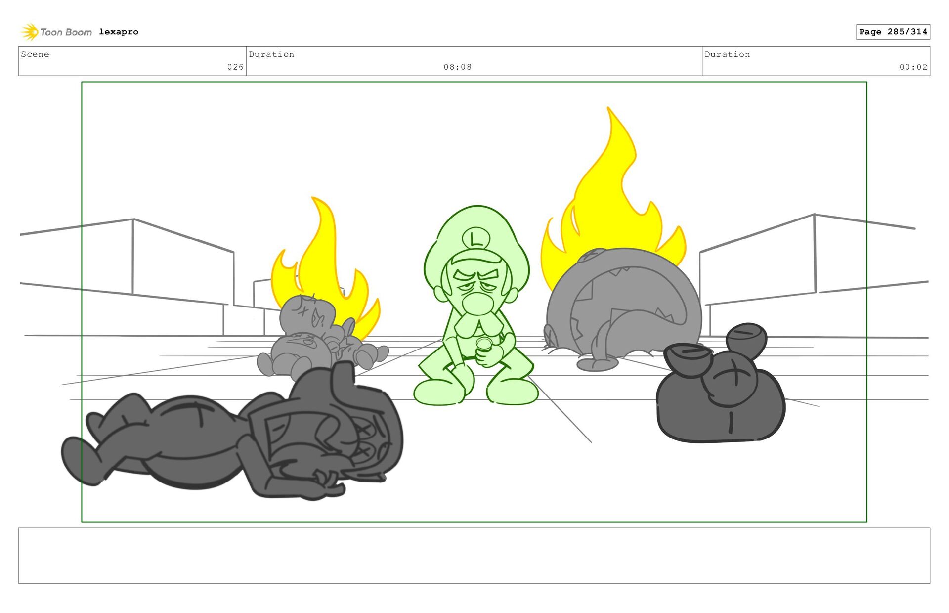The width and height of the screenshot is (949, 613).
Task: Select the storyboard panel with green Luigi character
Action: click(474, 302)
